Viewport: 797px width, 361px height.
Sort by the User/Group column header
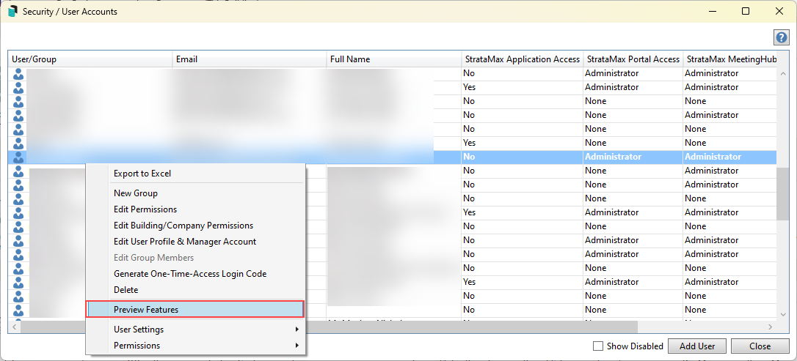click(x=90, y=59)
